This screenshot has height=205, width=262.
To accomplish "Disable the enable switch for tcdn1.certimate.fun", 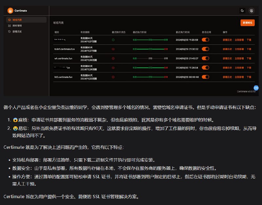I will (x=205, y=49).
